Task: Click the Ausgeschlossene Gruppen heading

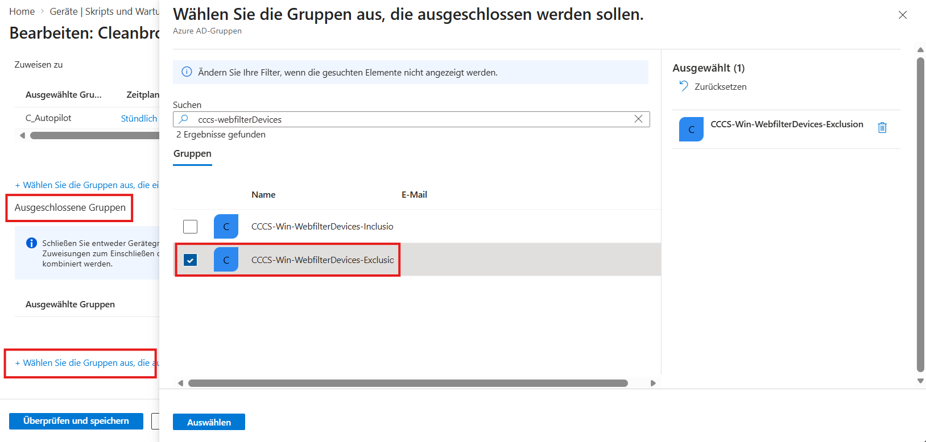Action: (70, 207)
